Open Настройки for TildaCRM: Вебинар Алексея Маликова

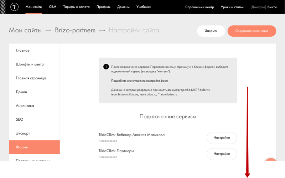222,138
